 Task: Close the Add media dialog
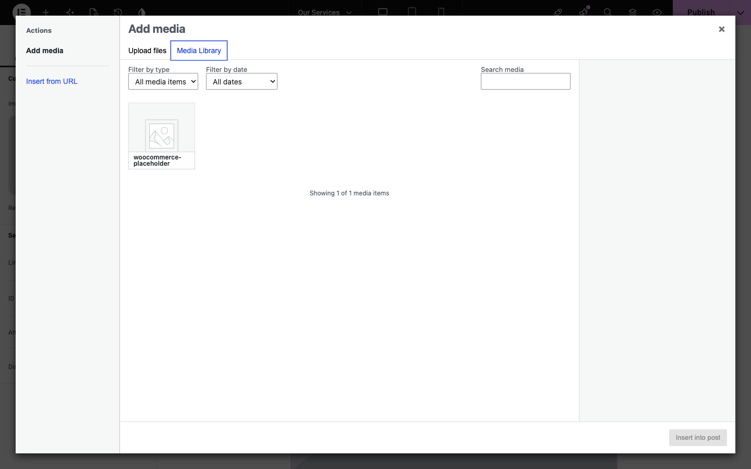[x=722, y=29]
